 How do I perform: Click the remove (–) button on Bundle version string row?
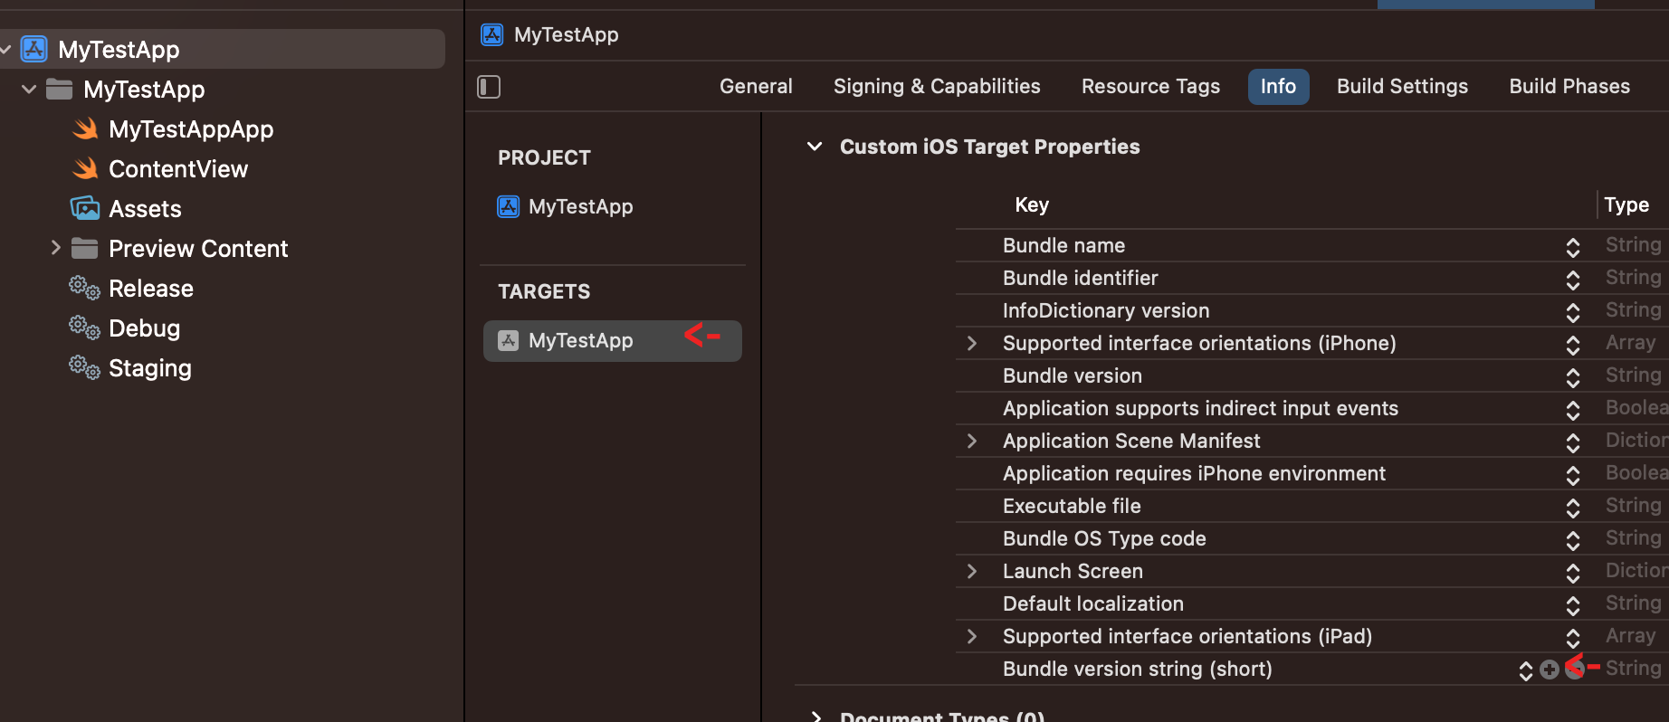click(x=1575, y=670)
